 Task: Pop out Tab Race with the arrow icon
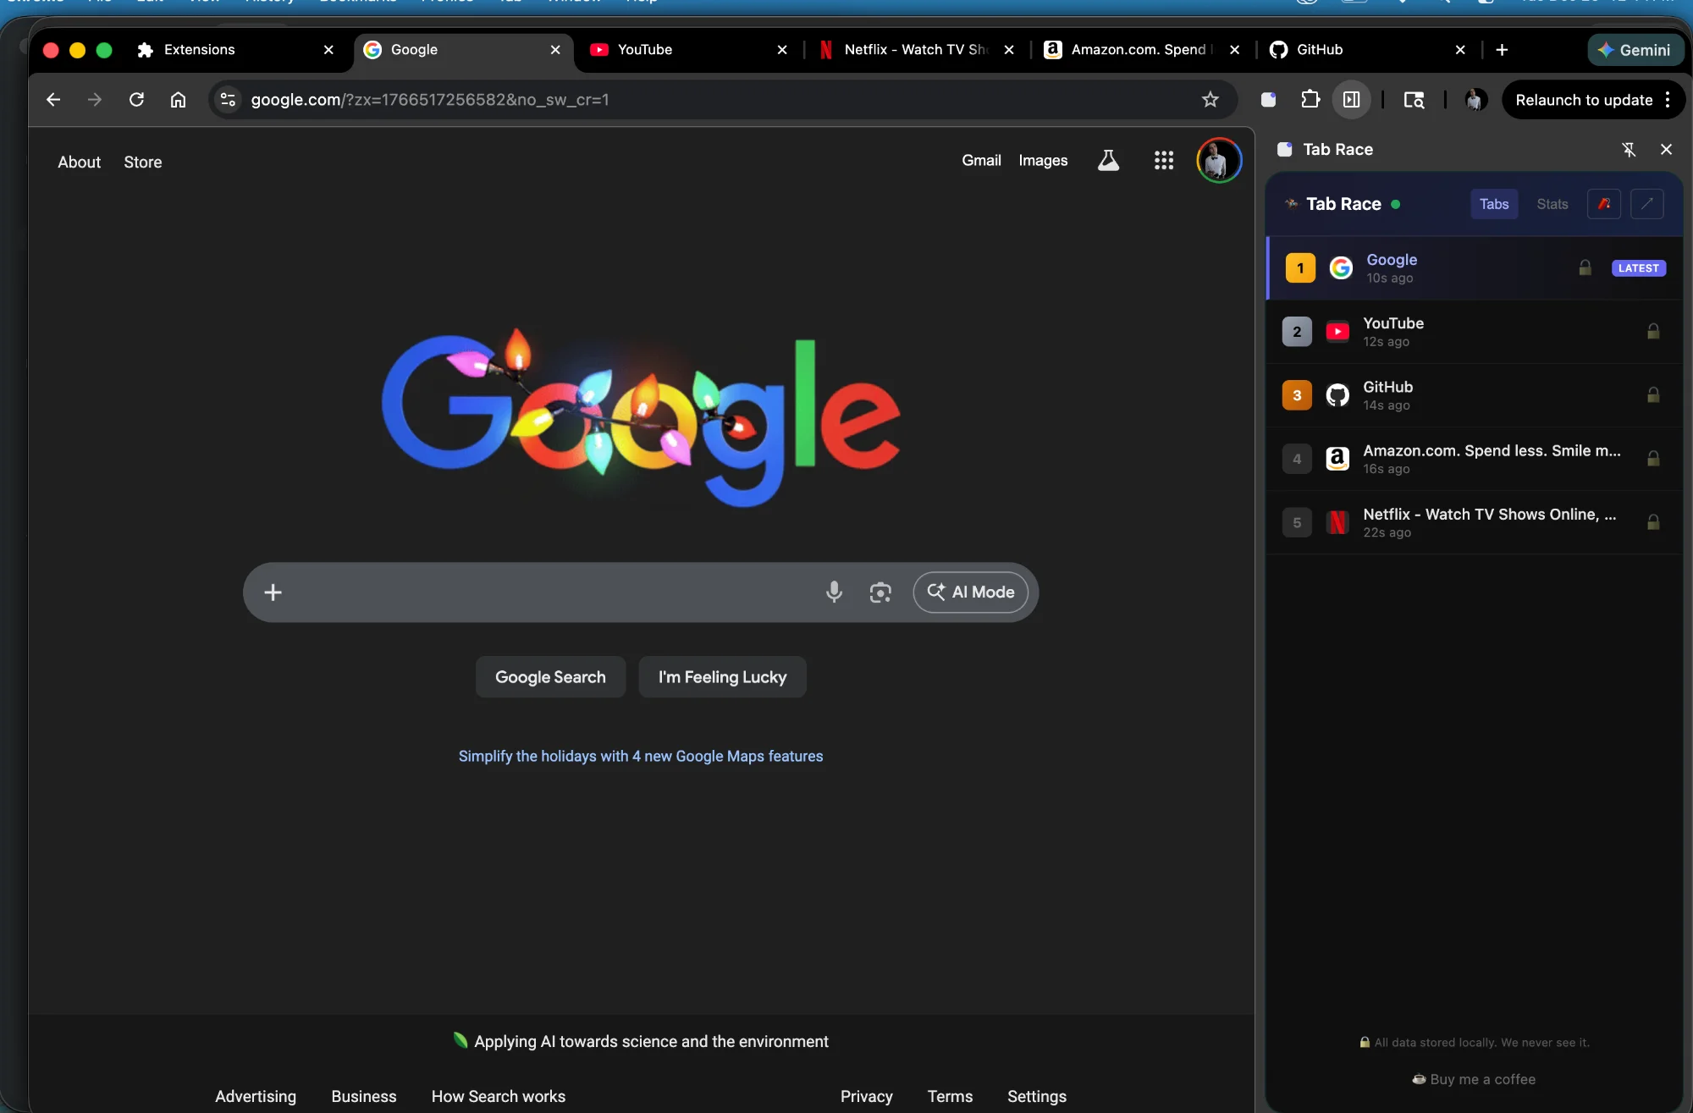click(x=1647, y=204)
